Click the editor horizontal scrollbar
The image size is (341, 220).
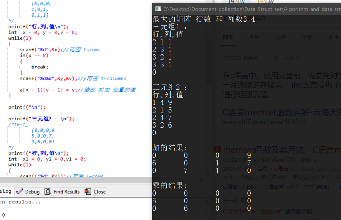(76, 180)
